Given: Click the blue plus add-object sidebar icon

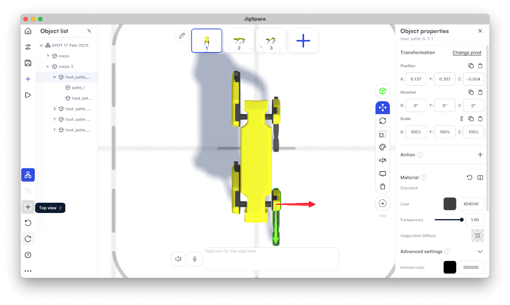Looking at the screenshot, I should [x=28, y=79].
